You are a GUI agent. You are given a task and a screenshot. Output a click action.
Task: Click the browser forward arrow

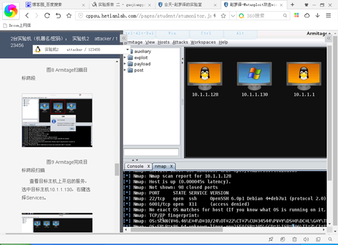click(x=37, y=15)
